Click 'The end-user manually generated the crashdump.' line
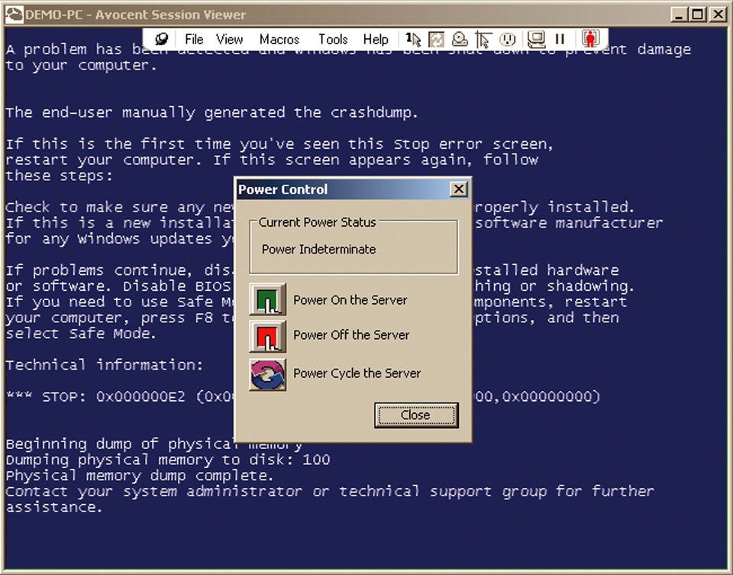 click(x=212, y=113)
